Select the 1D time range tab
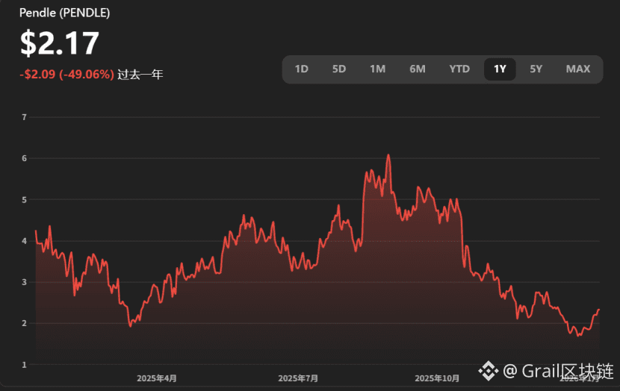The width and height of the screenshot is (620, 391). (x=301, y=69)
